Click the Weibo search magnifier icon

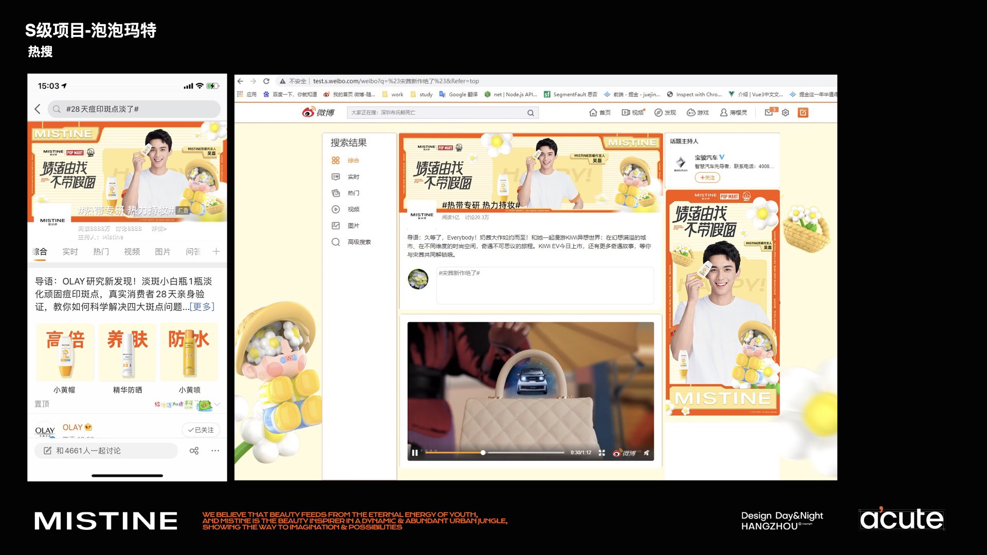pos(531,113)
